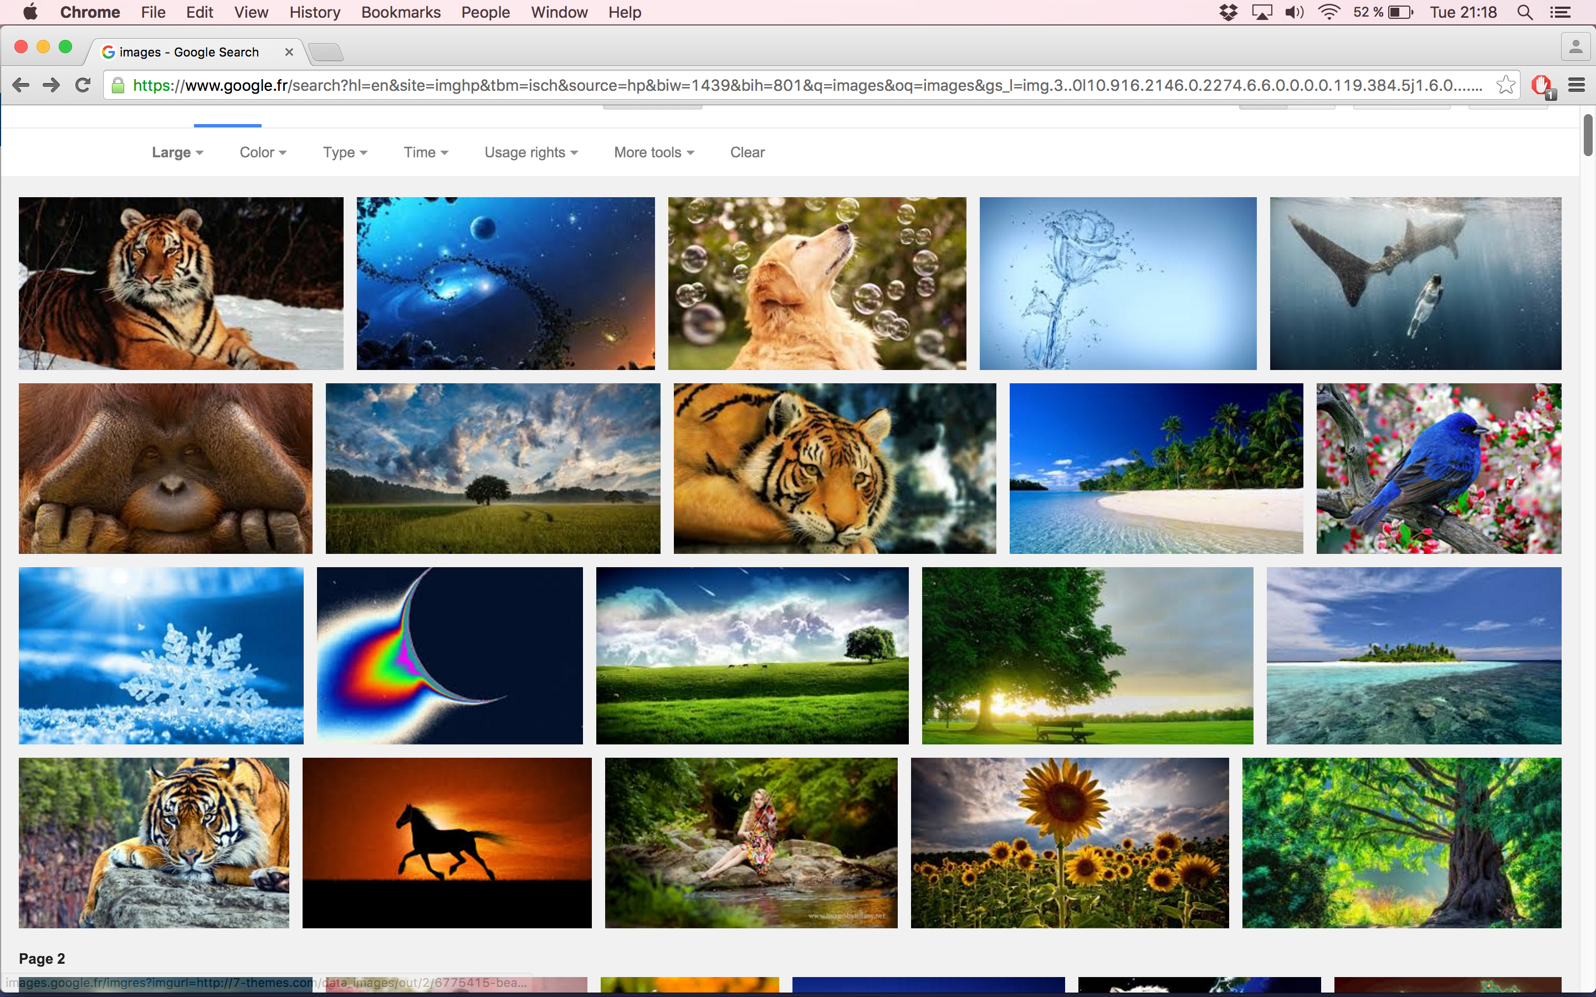Expand the Large size dropdown
Image resolution: width=1596 pixels, height=997 pixels.
tap(177, 152)
